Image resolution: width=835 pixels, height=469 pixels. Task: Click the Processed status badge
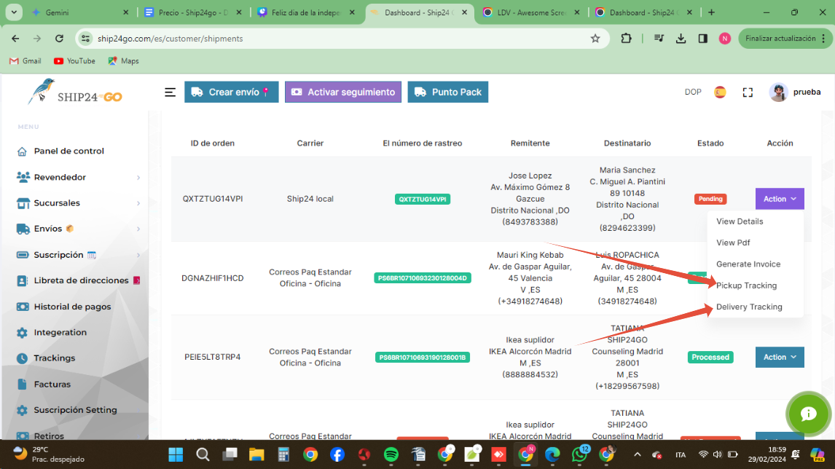710,357
